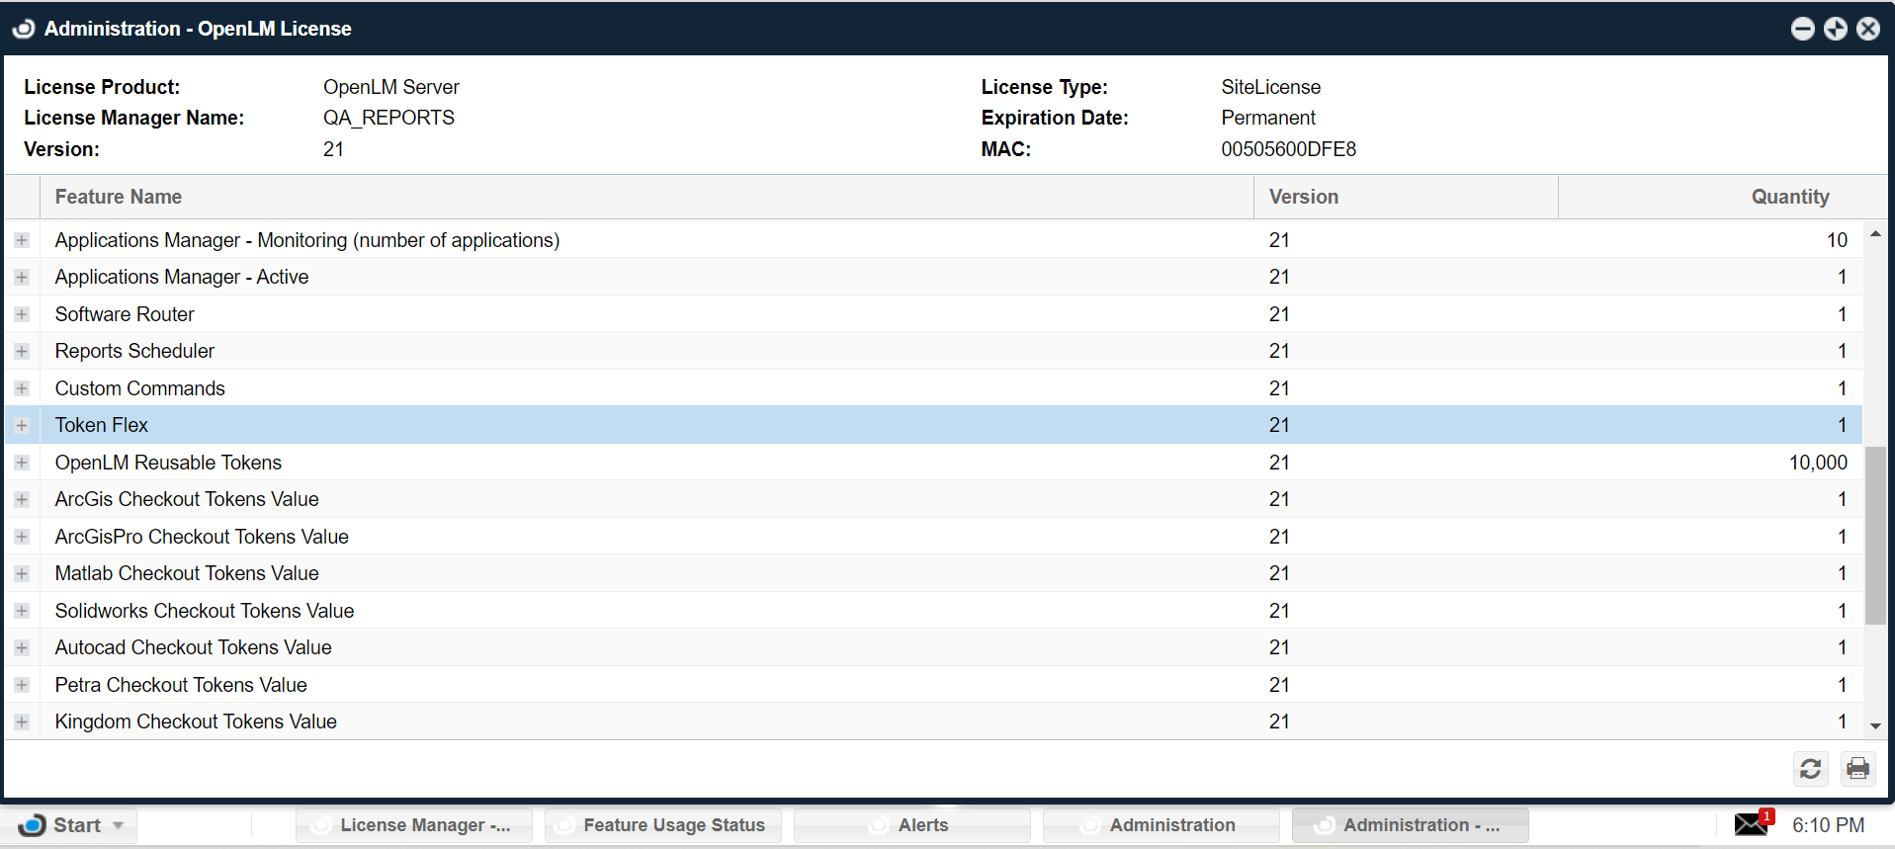Expand the Token Flex row
This screenshot has height=849, width=1895.
pos(22,426)
